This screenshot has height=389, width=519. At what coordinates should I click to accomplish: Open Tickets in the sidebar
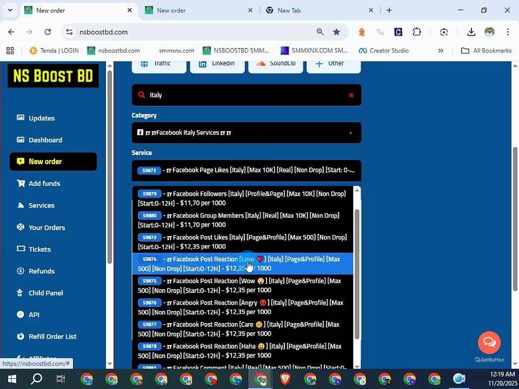click(x=34, y=249)
